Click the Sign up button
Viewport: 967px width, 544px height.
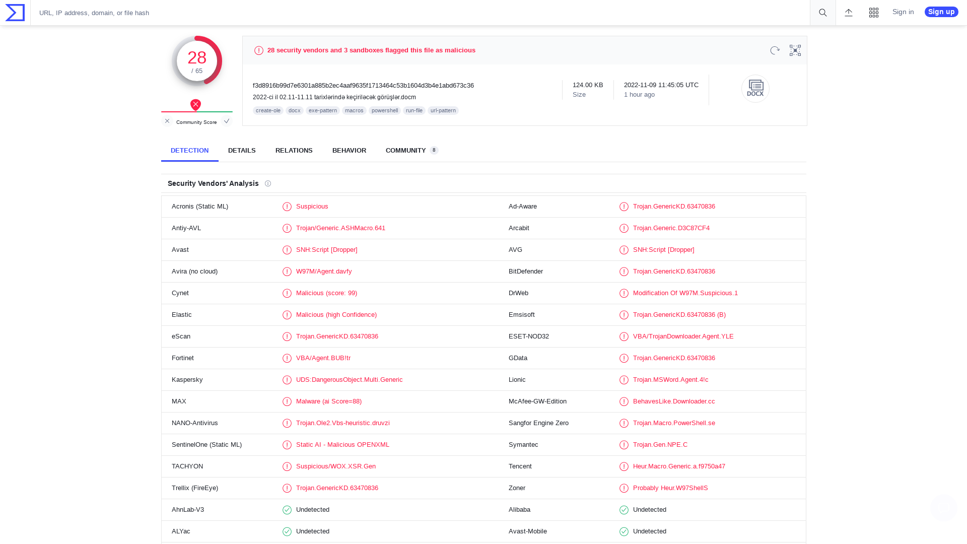coord(941,12)
